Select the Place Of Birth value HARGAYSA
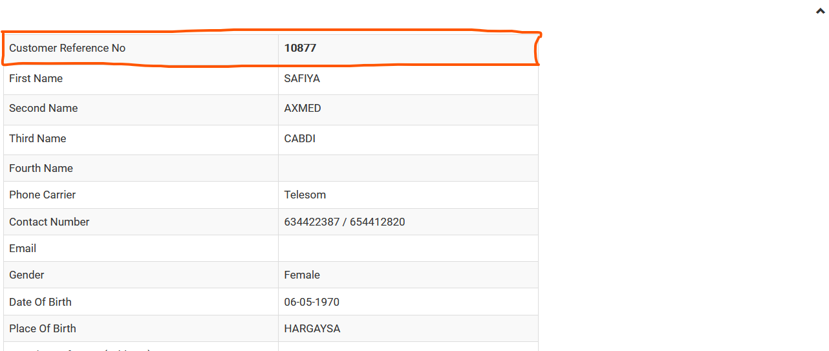The width and height of the screenshot is (829, 351). pyautogui.click(x=312, y=328)
